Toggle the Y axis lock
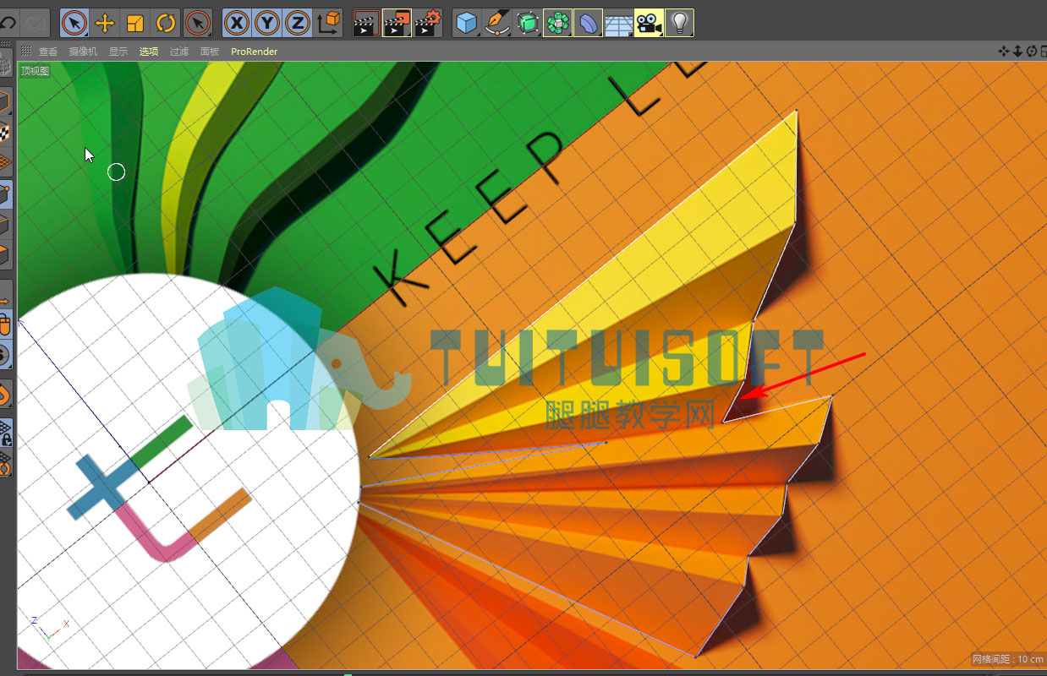 (267, 23)
